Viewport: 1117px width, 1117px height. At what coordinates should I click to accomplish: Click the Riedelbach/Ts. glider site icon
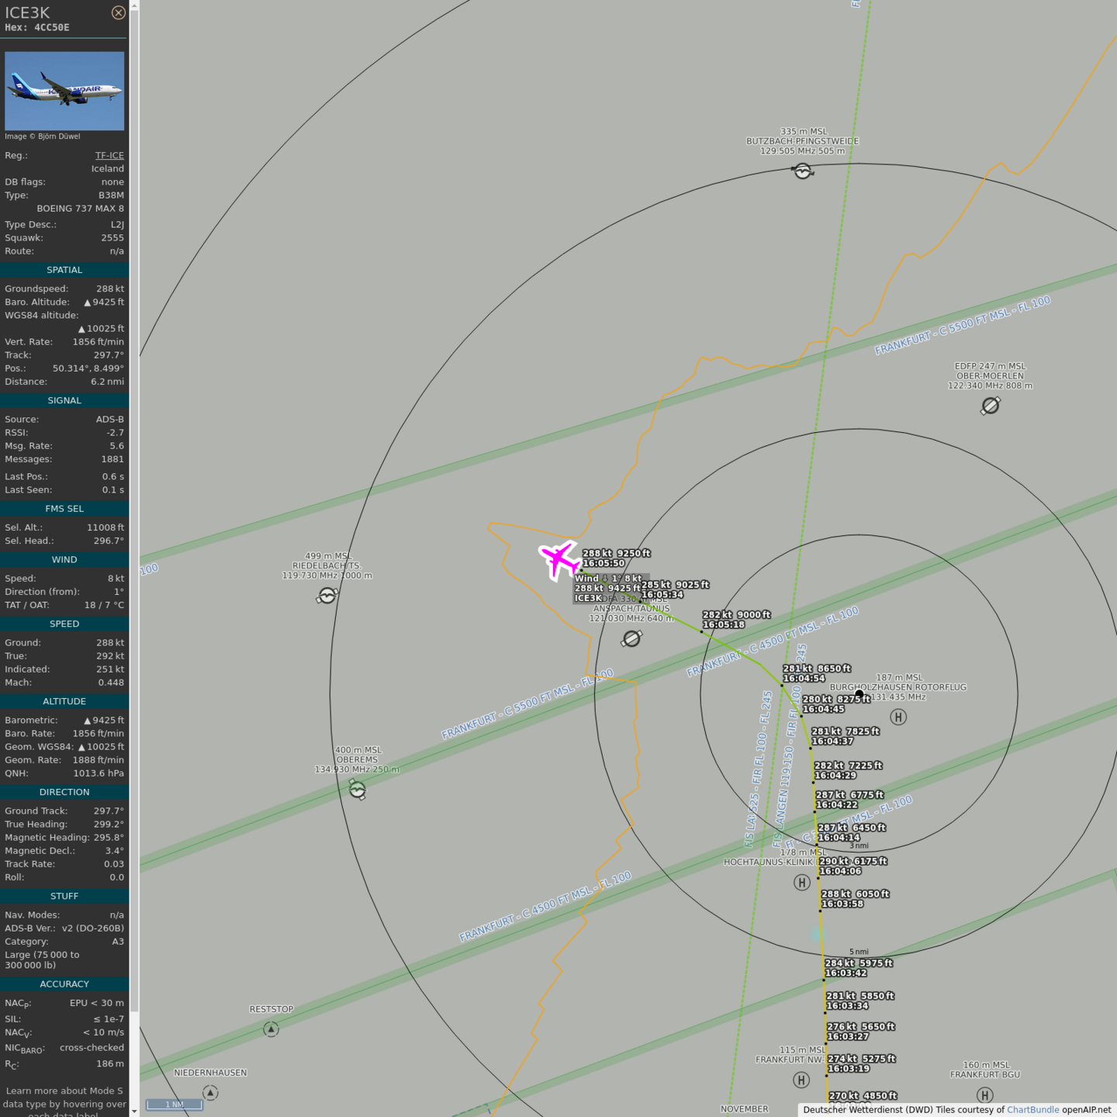(x=327, y=595)
